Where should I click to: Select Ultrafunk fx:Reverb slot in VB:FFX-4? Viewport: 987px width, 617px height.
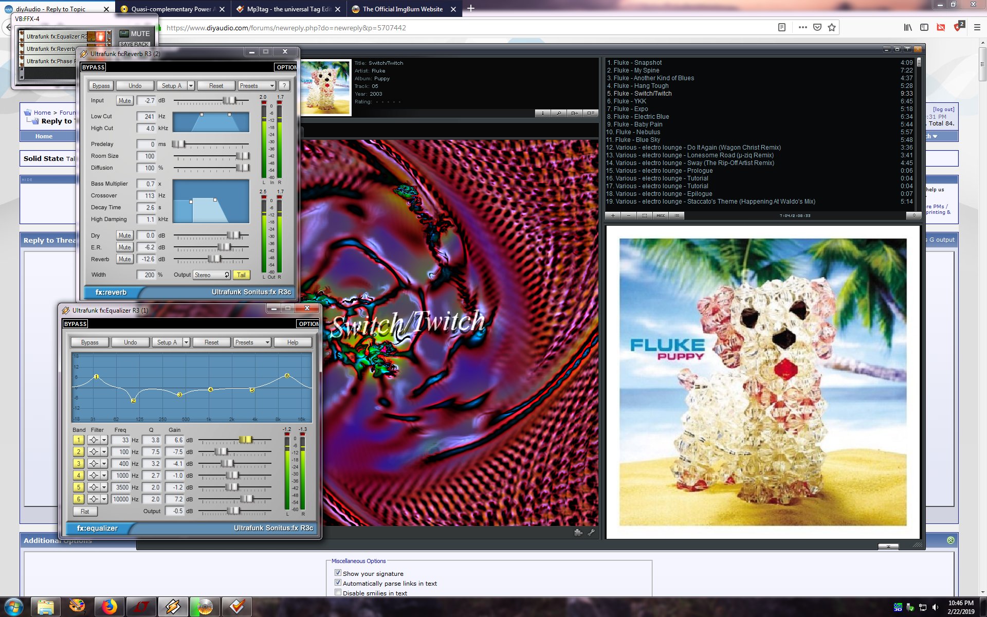[x=50, y=49]
